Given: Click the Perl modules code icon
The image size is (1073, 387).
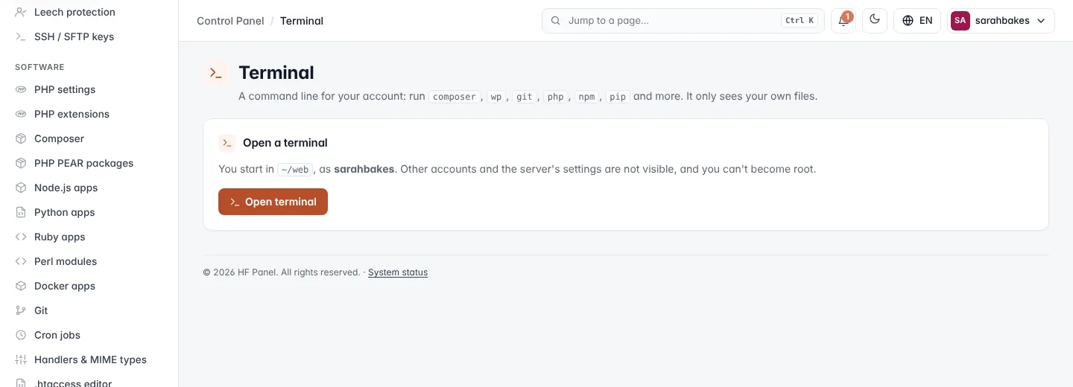Looking at the screenshot, I should 21,261.
